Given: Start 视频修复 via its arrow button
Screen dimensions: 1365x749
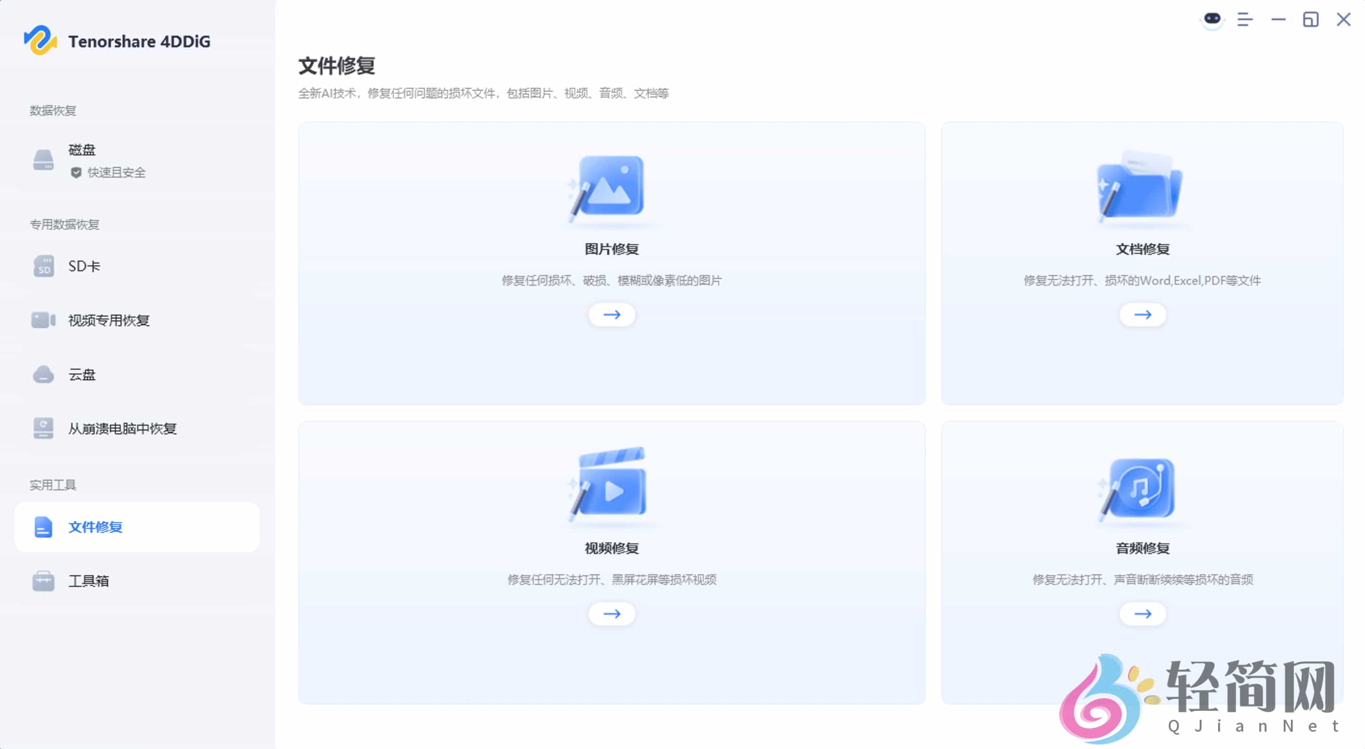Looking at the screenshot, I should (612, 613).
